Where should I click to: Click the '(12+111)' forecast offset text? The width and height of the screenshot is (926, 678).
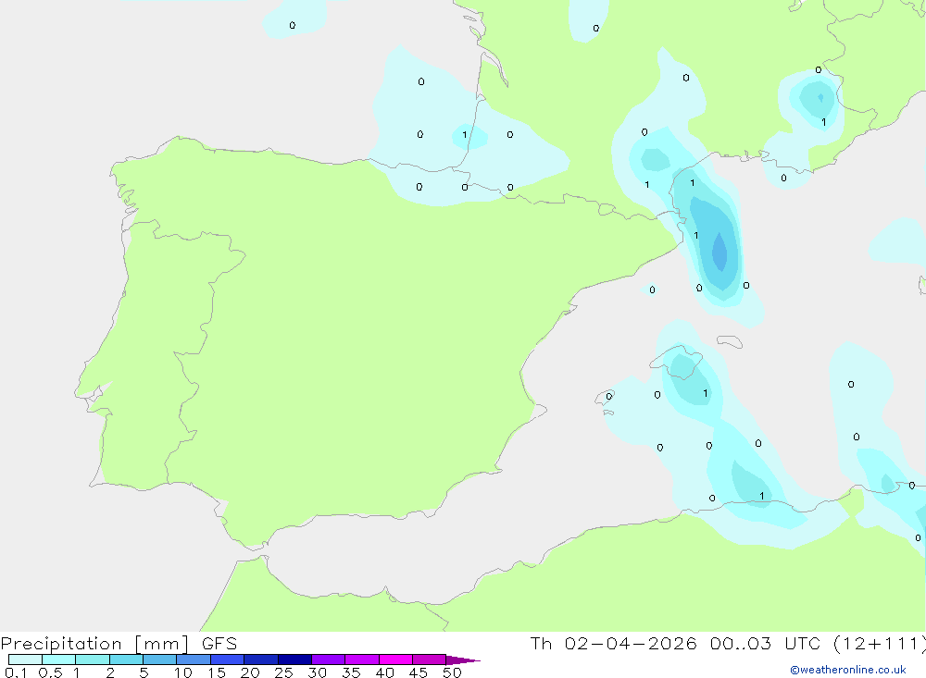click(x=880, y=643)
